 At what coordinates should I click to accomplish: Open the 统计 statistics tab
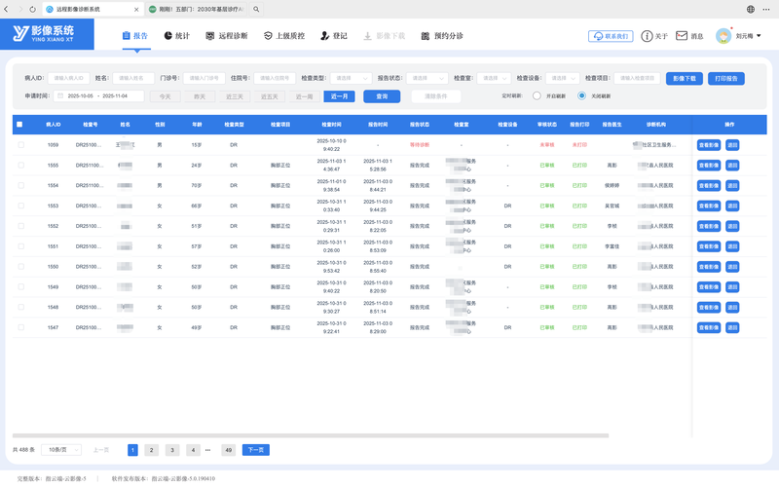click(x=176, y=36)
